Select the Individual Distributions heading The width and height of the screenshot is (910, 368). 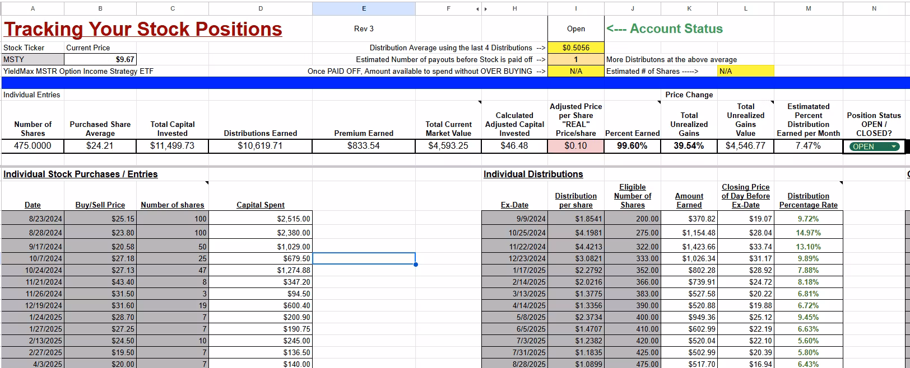click(533, 174)
